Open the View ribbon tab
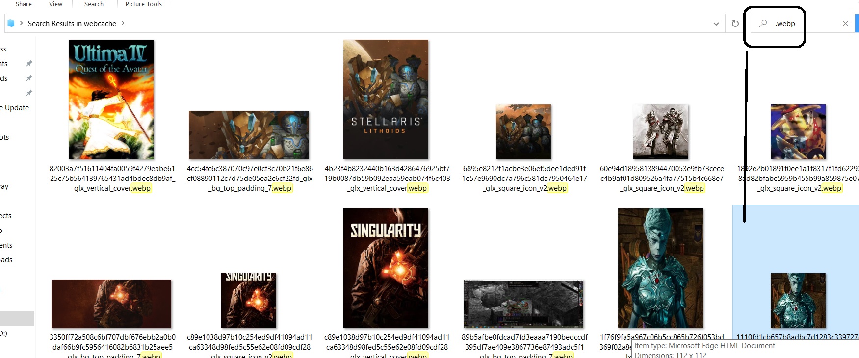 pos(55,4)
